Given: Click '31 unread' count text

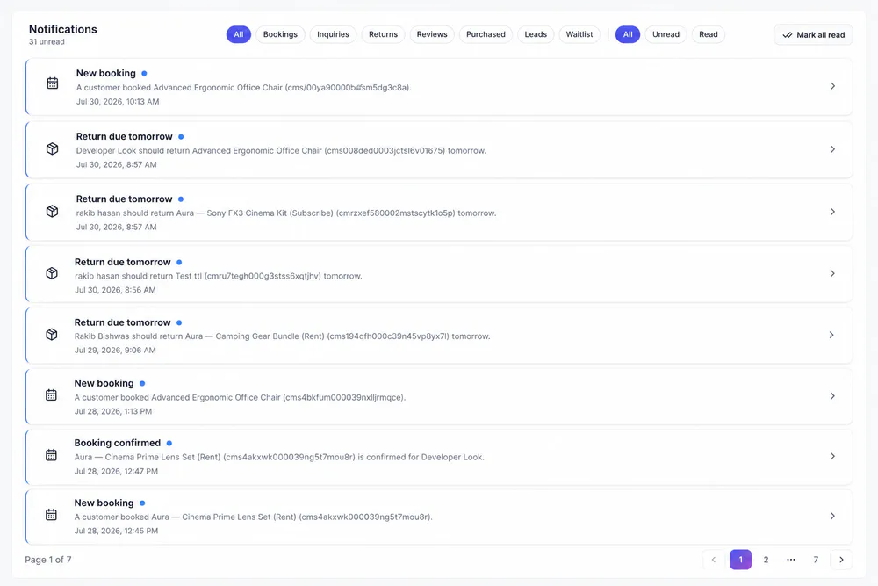Looking at the screenshot, I should point(47,42).
